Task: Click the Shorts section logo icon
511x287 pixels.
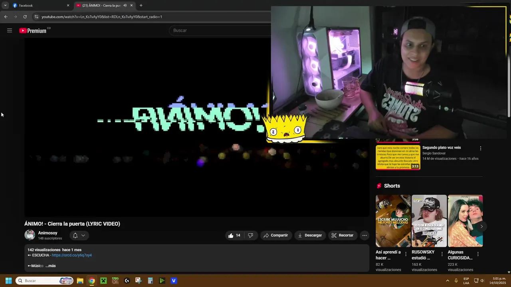Action: coord(379,186)
